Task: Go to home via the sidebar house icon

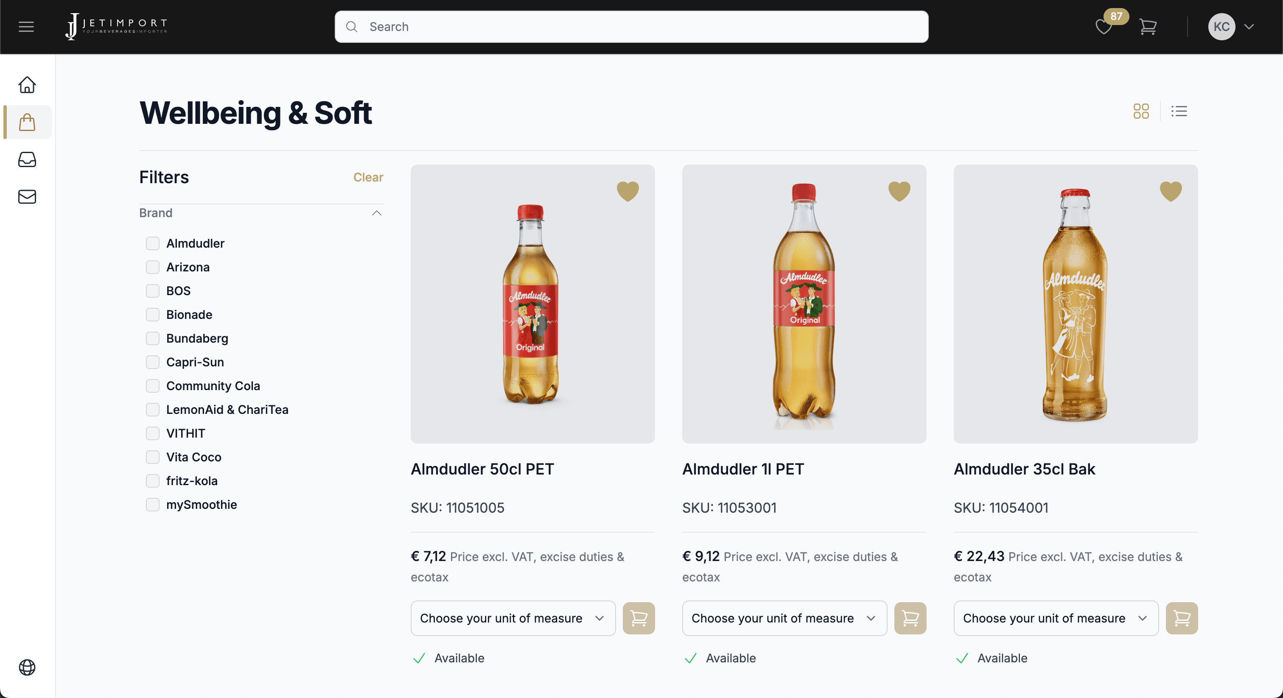Action: pos(27,85)
